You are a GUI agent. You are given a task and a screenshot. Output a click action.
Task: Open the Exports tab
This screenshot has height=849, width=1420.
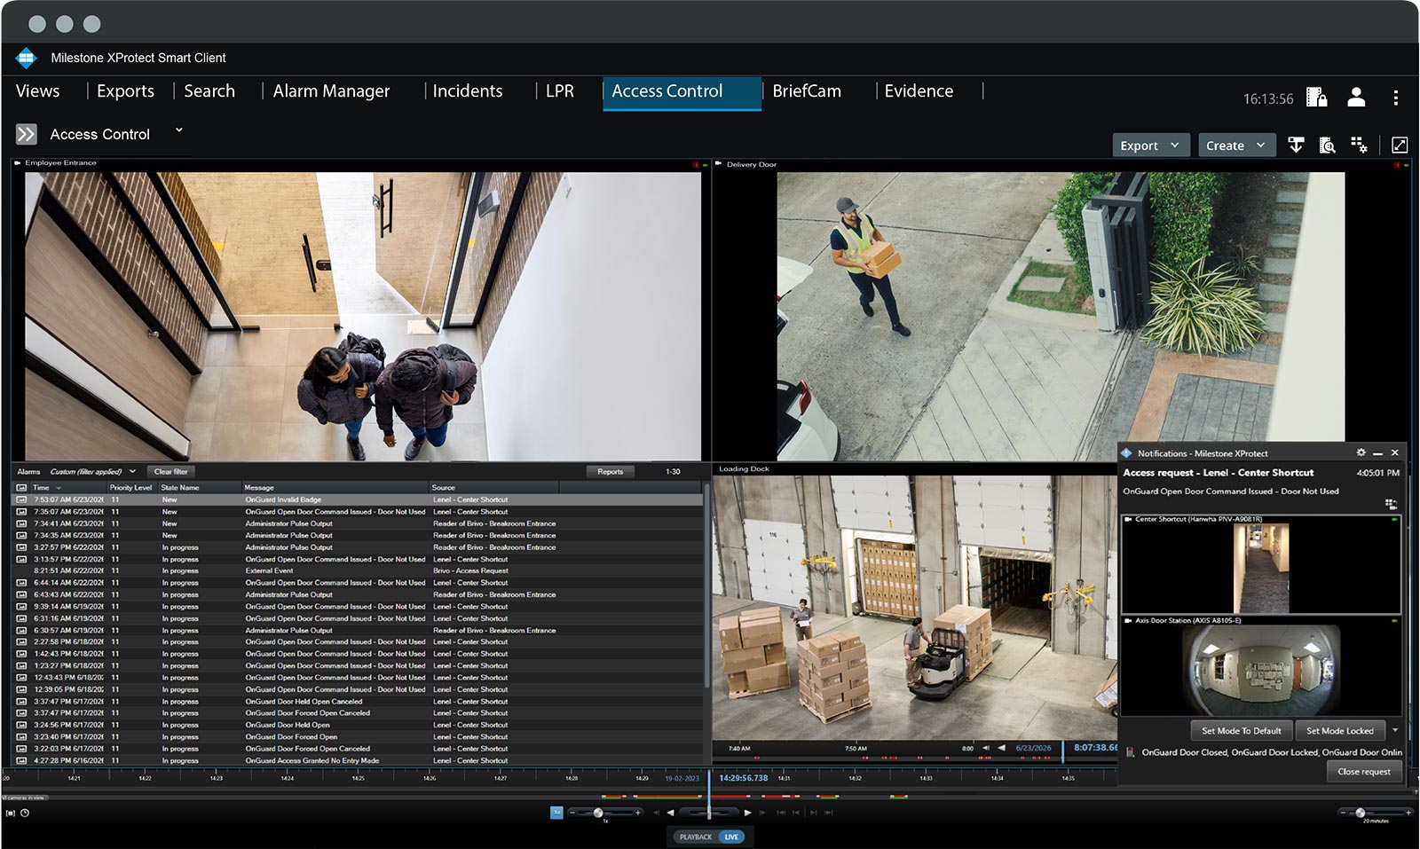(125, 90)
